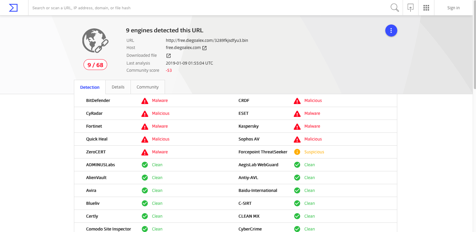Click the Kaspersky warning triangle icon
This screenshot has height=232, width=476.
coord(297,126)
